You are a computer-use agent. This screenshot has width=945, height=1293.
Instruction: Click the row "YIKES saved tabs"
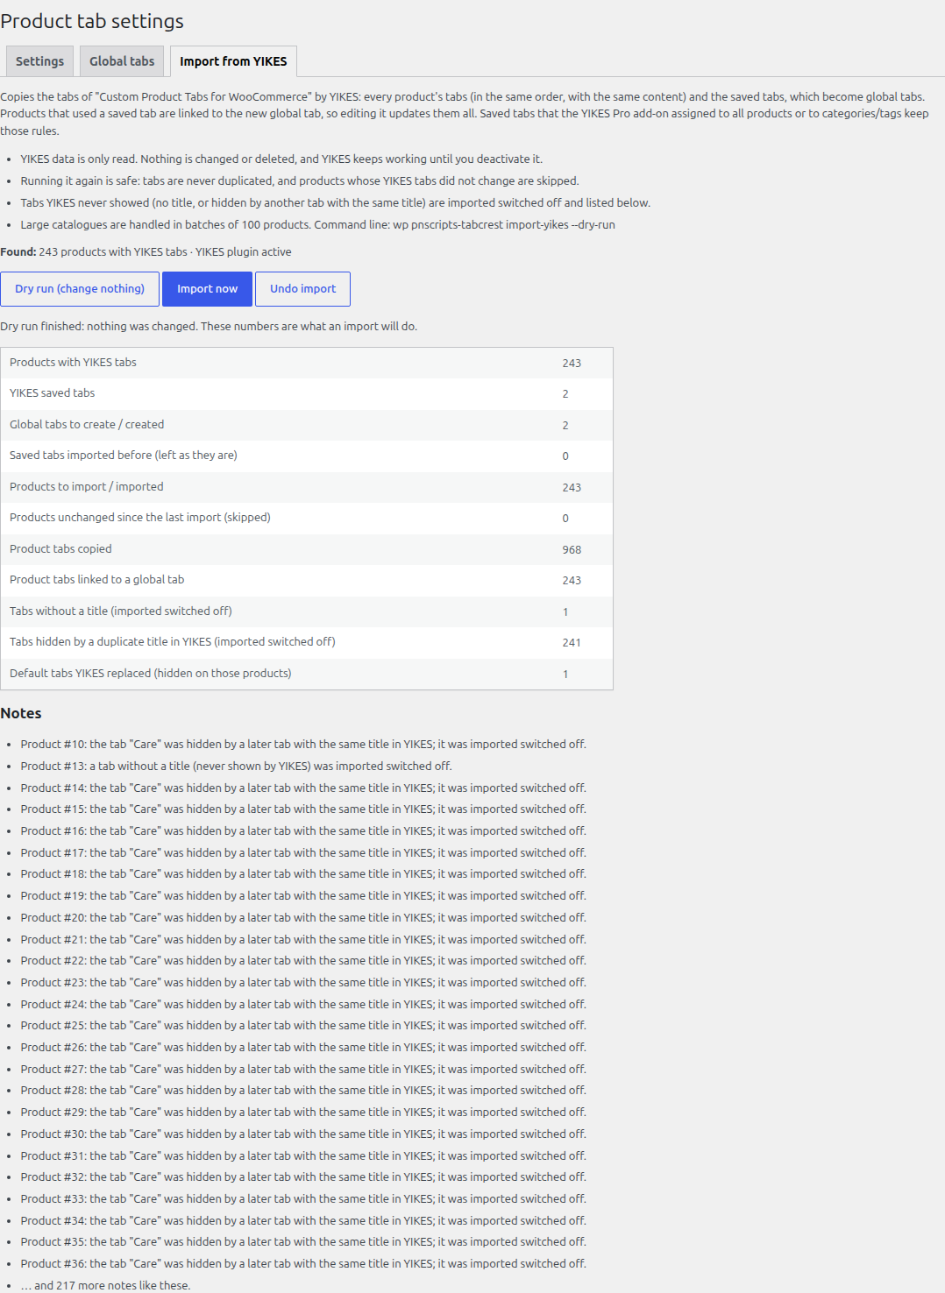point(307,394)
